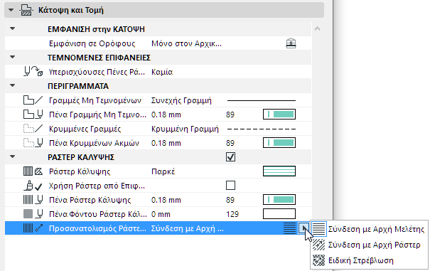Click the Σύνδεση με Αρχή ... value in selected row
430x271 pixels.
click(188, 228)
